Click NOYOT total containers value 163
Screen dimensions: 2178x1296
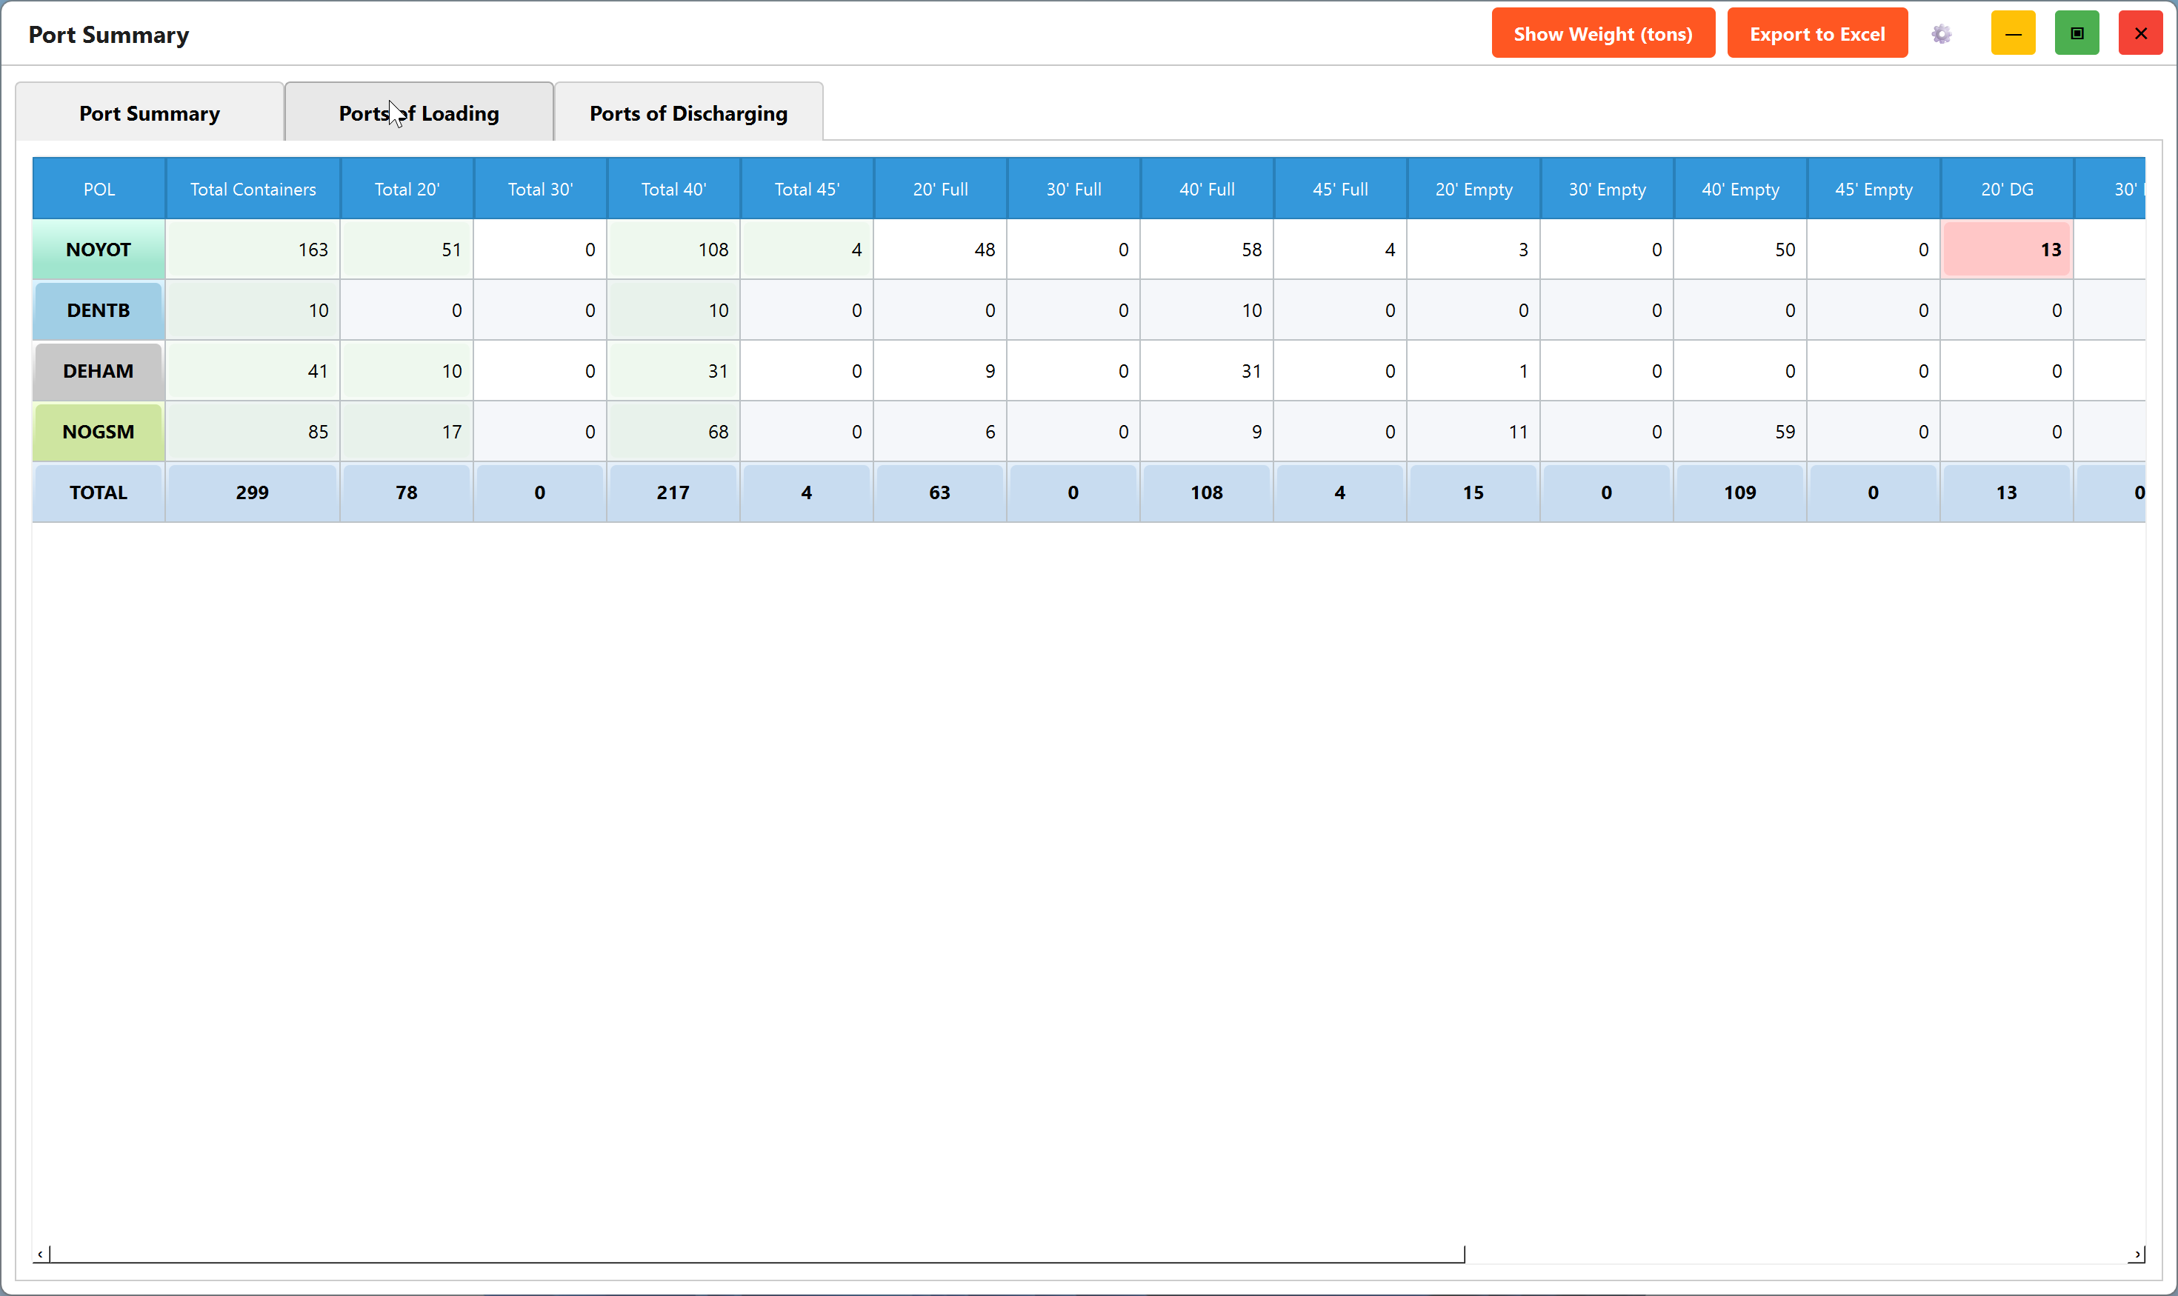point(253,249)
